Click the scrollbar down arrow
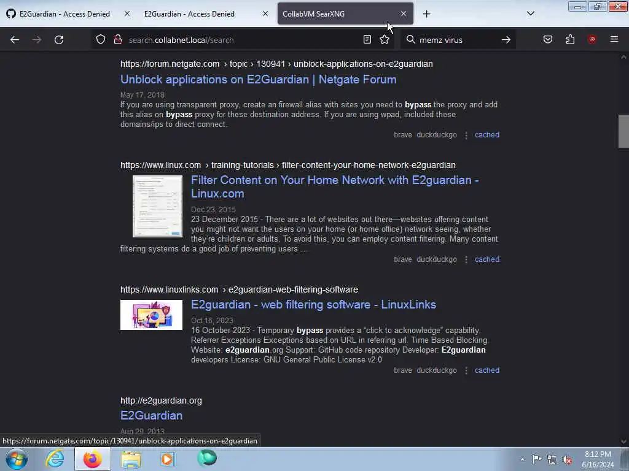 623,442
